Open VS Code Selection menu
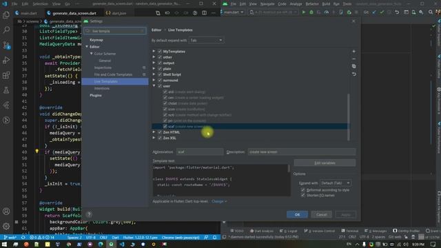 pos(40,4)
